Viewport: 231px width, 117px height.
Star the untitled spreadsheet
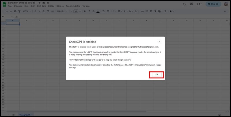(40, 3)
